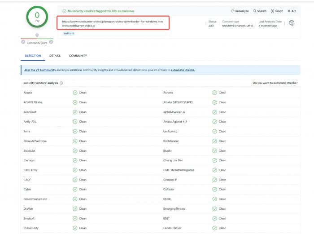The height and width of the screenshot is (234, 314).
Task: Click the community score upvote check icon
Action: (51, 42)
